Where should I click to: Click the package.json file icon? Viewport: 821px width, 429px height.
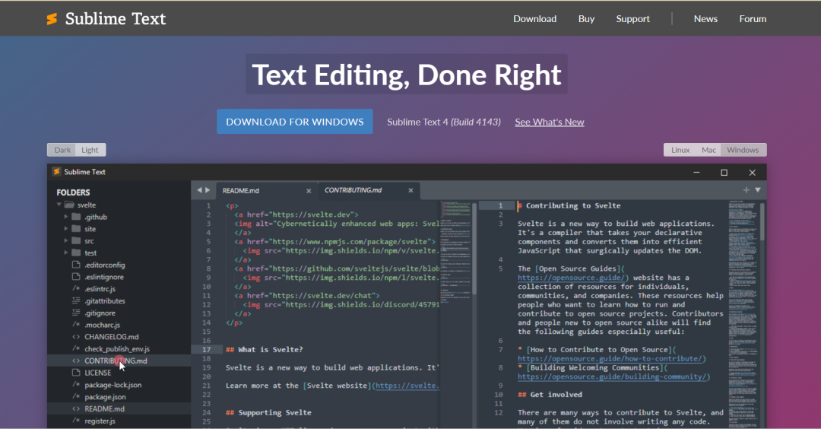pos(76,396)
